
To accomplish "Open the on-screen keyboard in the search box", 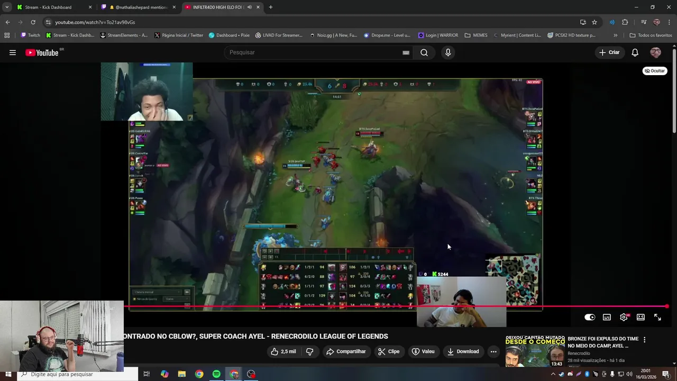I will 406,52.
